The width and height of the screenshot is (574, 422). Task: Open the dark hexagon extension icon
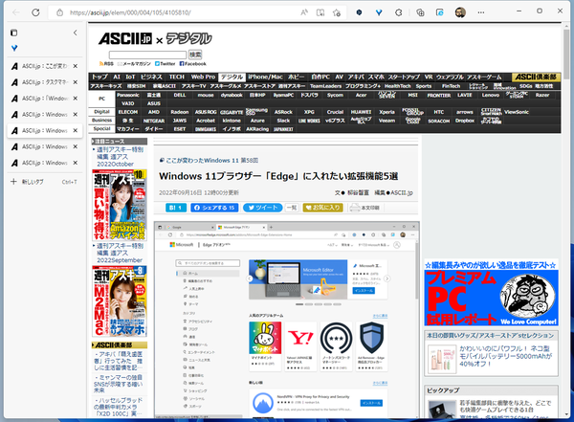tap(359, 12)
